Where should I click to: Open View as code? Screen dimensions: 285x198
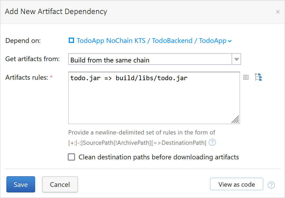click(236, 184)
